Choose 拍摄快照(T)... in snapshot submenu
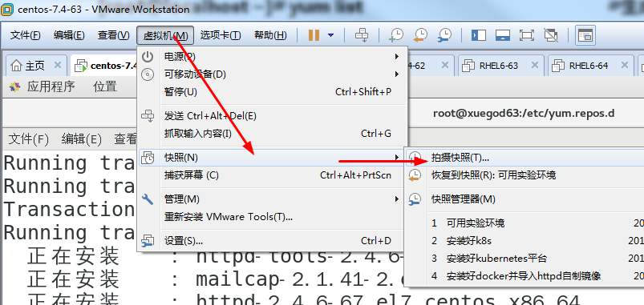The width and height of the screenshot is (644, 305). (x=525, y=158)
